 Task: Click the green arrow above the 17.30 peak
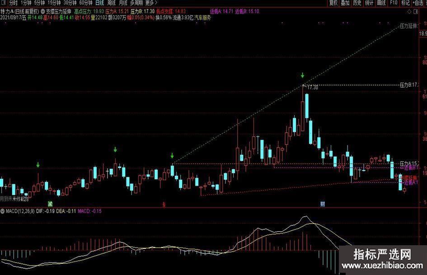pos(303,75)
